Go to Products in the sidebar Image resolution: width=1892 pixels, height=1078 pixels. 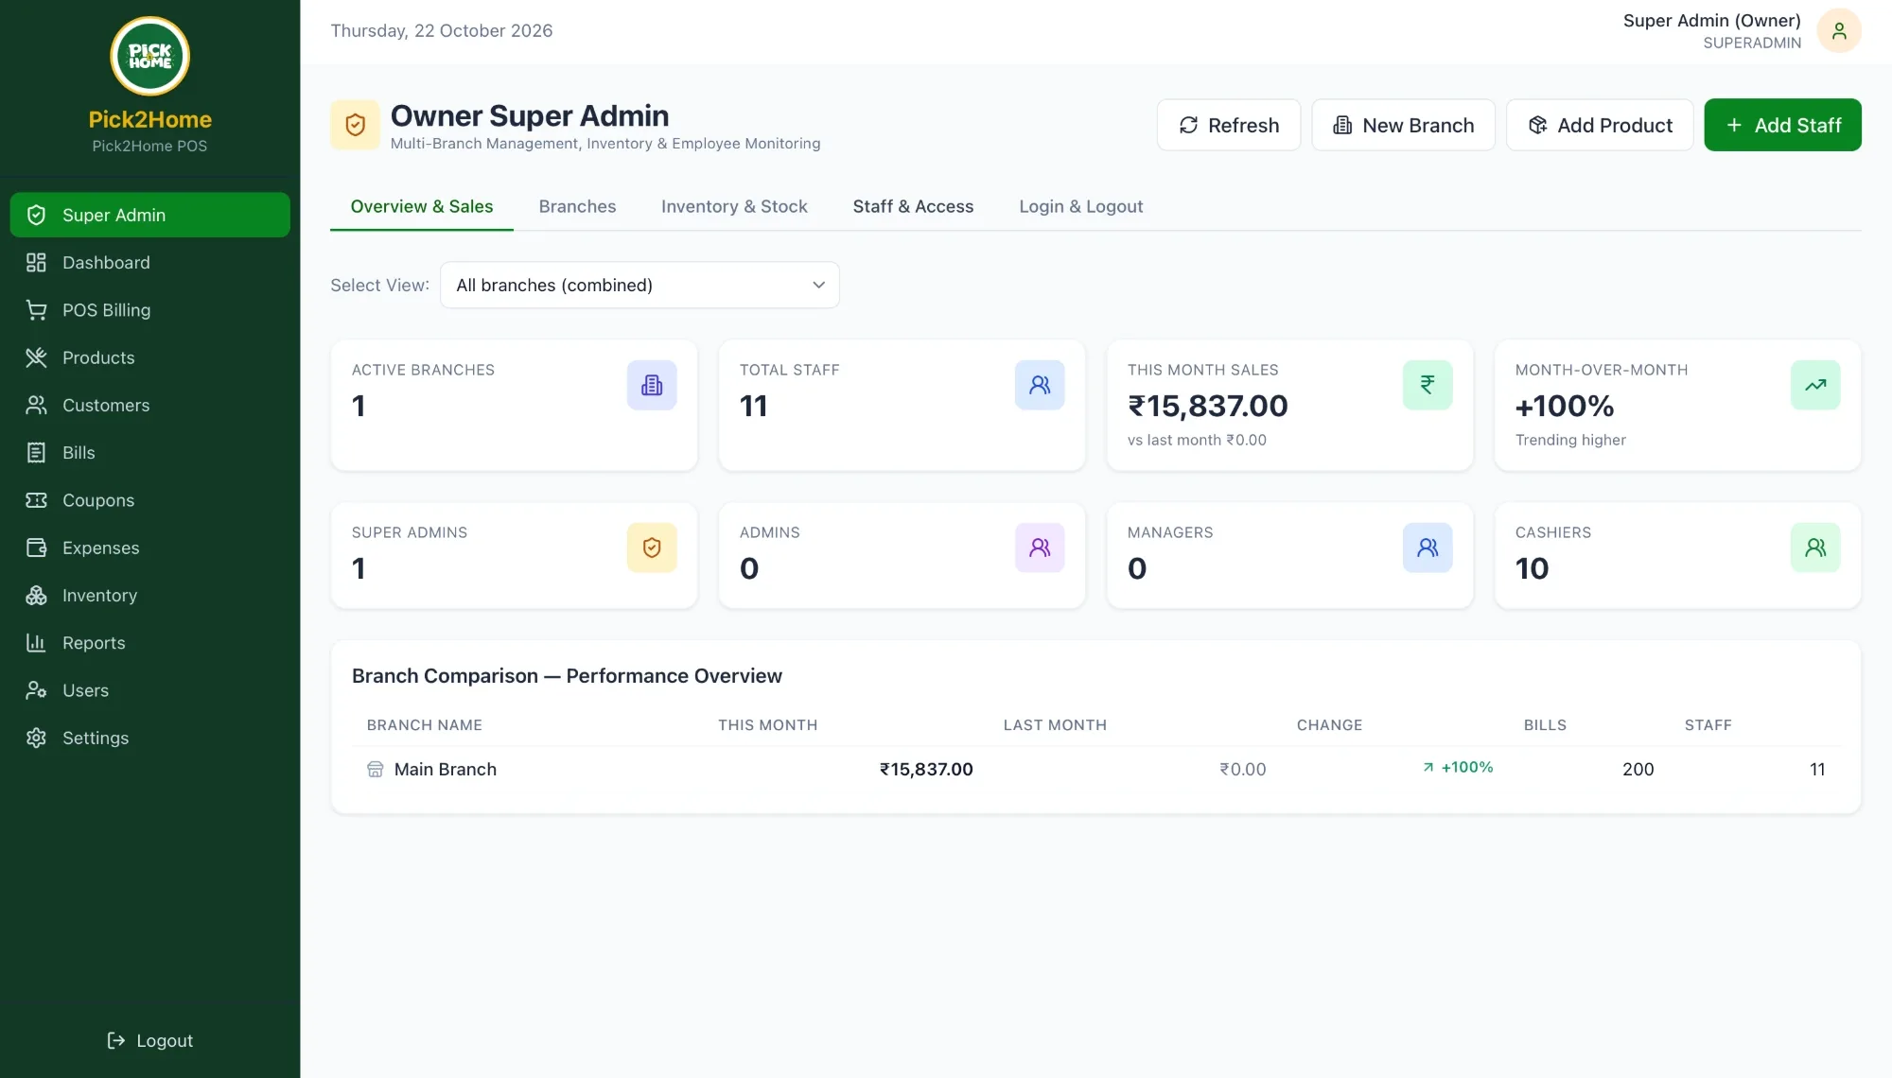(x=149, y=357)
